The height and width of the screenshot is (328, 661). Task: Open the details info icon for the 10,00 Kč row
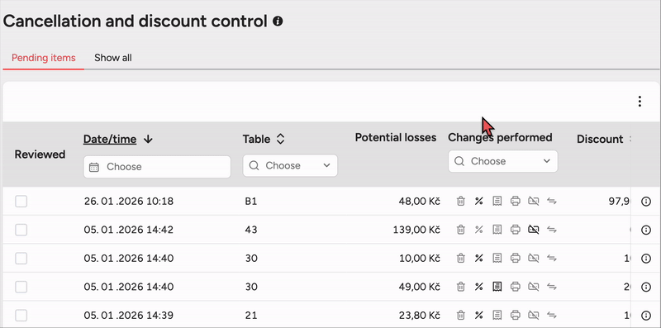646,258
